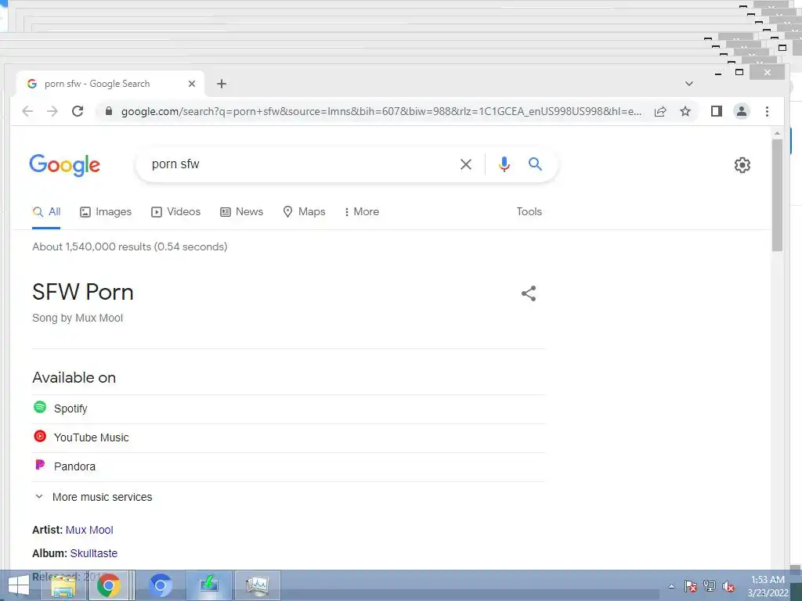Open the Windows Start menu
The image size is (802, 601).
pos(19,585)
